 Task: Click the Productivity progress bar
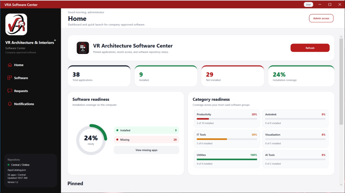pos(227,119)
